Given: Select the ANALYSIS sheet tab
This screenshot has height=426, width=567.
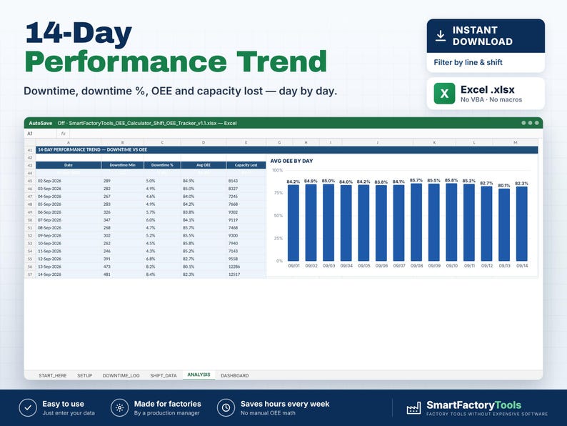Looking at the screenshot, I should coord(199,375).
